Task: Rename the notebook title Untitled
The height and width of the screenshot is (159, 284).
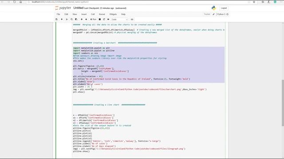Action: pos(78,8)
